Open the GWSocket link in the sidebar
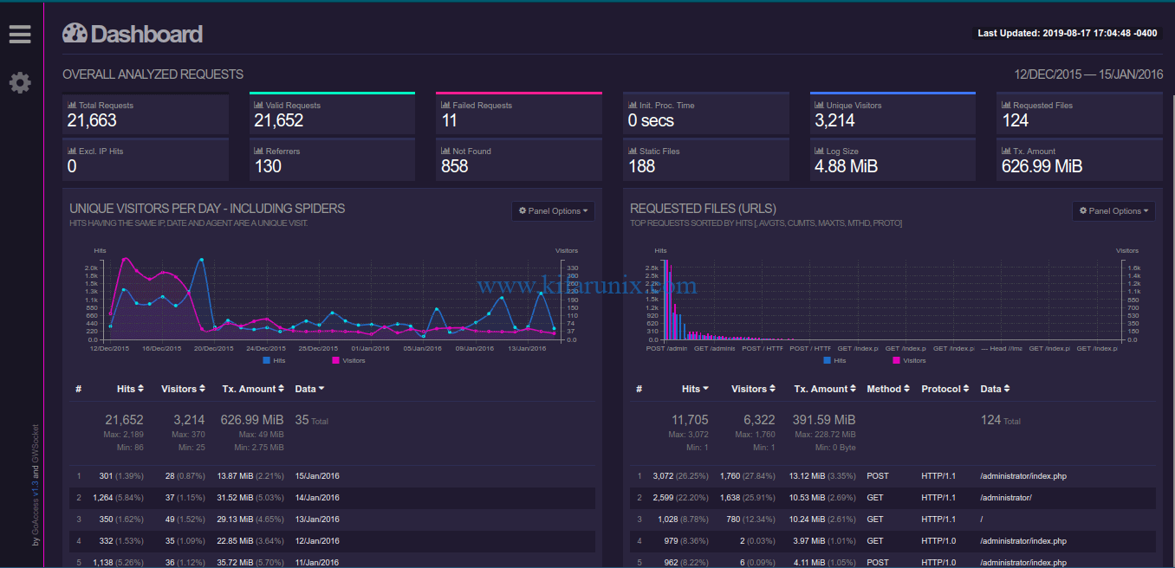 pos(36,443)
